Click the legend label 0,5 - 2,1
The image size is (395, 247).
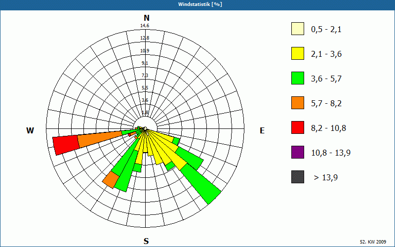point(326,30)
